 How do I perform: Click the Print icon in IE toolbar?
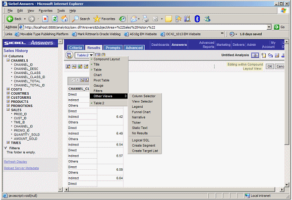point(145,19)
